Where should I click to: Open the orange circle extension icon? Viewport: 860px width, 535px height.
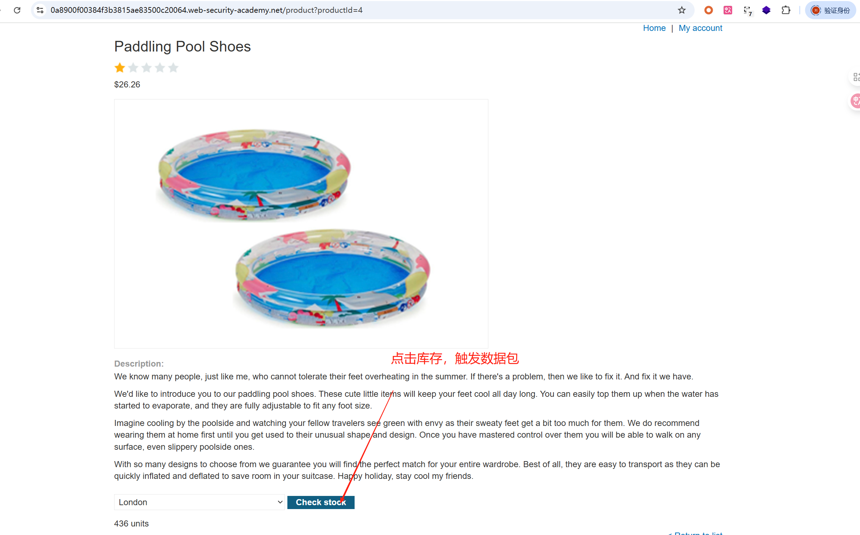tap(708, 10)
